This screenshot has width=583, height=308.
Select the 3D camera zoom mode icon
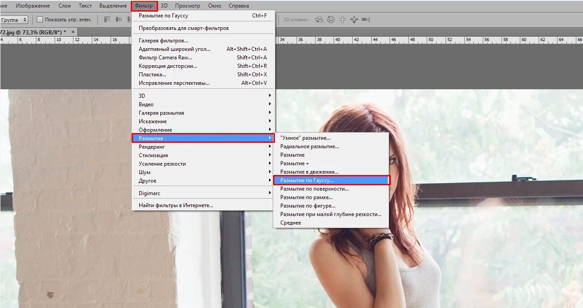point(366,20)
